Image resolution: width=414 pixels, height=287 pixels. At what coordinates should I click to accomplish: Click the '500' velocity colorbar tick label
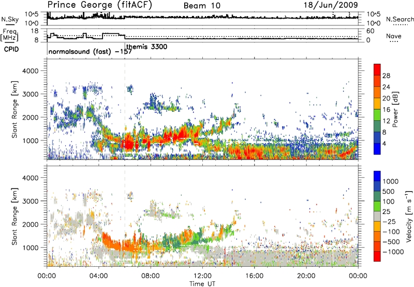point(389,192)
